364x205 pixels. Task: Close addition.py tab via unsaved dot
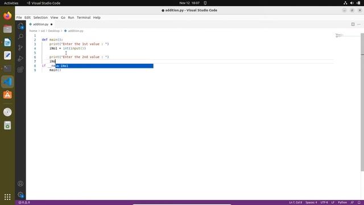52,24
